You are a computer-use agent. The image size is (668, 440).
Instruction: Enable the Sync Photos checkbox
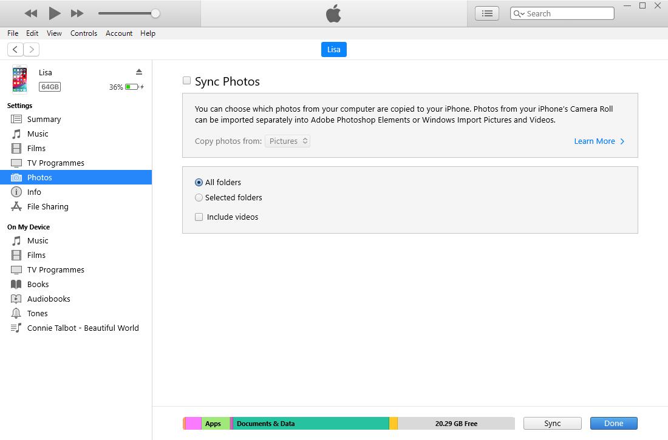(186, 81)
